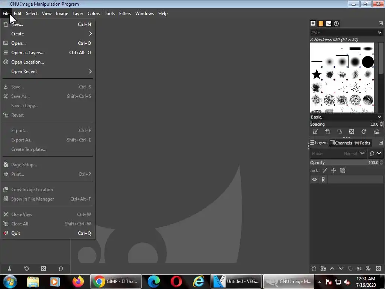Image resolution: width=385 pixels, height=289 pixels.
Task: Delete this brush using the X icon
Action: tap(352, 132)
